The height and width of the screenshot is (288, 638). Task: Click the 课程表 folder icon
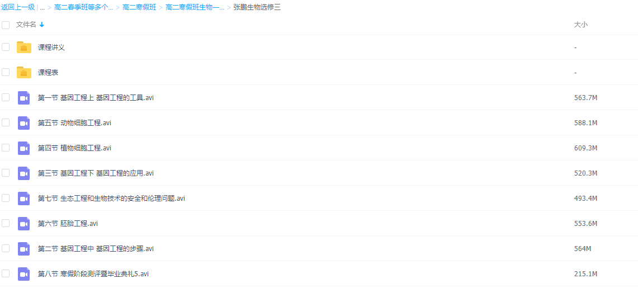click(23, 73)
